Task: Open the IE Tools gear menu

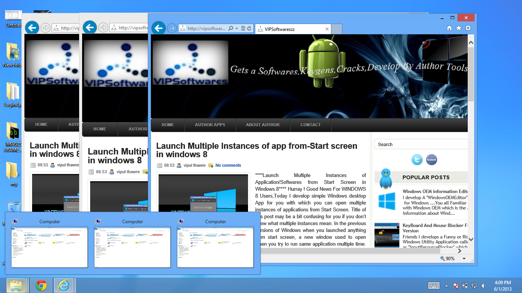Action: [x=468, y=28]
